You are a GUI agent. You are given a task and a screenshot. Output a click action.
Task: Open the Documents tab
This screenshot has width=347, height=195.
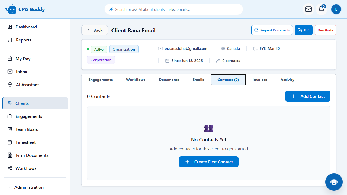pos(169,80)
